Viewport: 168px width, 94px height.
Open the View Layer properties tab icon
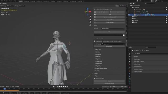[x=129, y=59]
